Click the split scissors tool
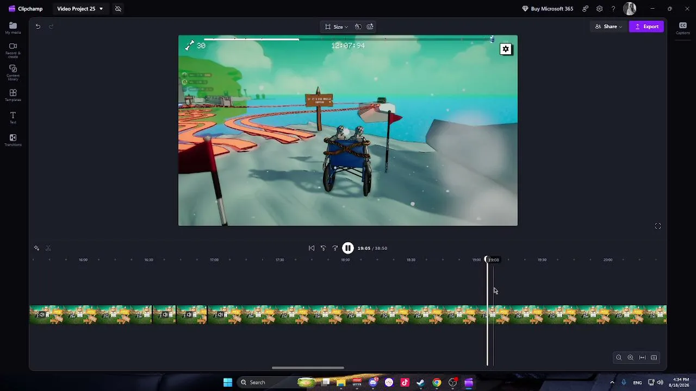696x391 pixels. click(48, 248)
